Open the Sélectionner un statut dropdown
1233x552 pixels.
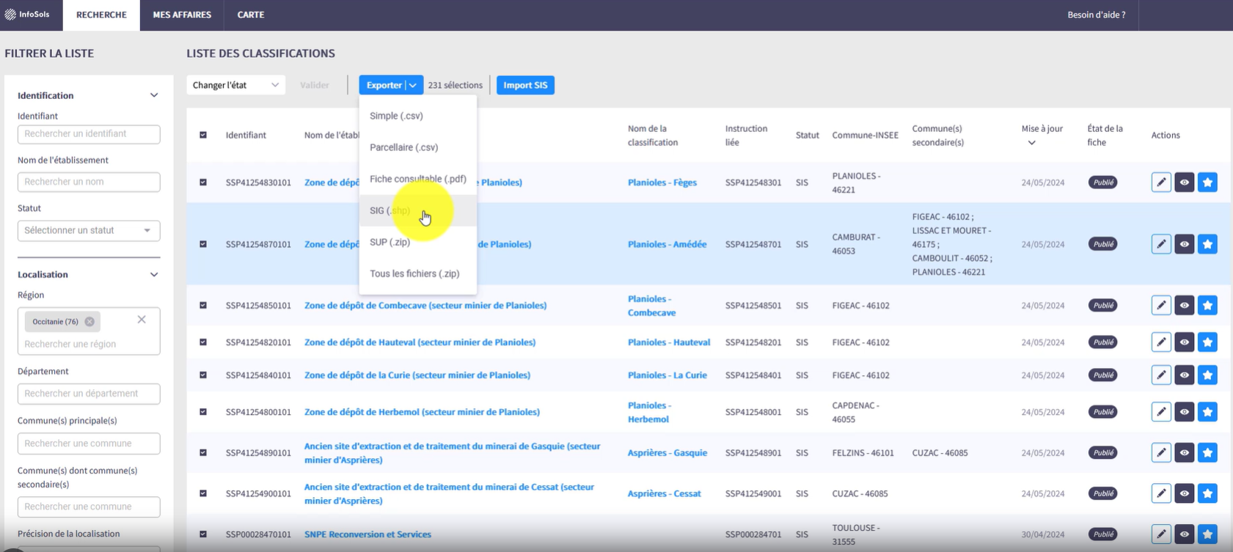click(89, 230)
